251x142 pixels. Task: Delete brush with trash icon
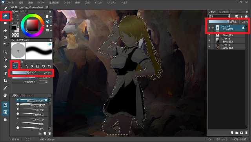click(49, 133)
